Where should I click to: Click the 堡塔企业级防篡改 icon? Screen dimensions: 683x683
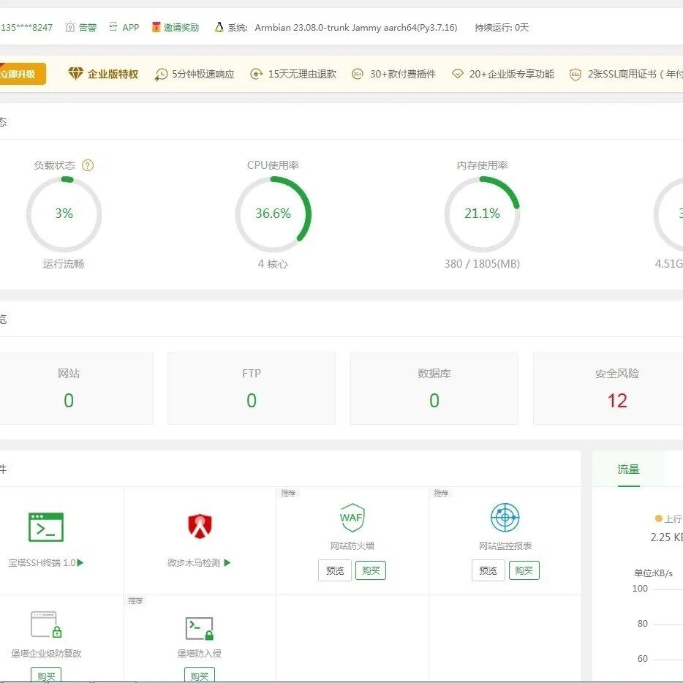[x=46, y=625]
